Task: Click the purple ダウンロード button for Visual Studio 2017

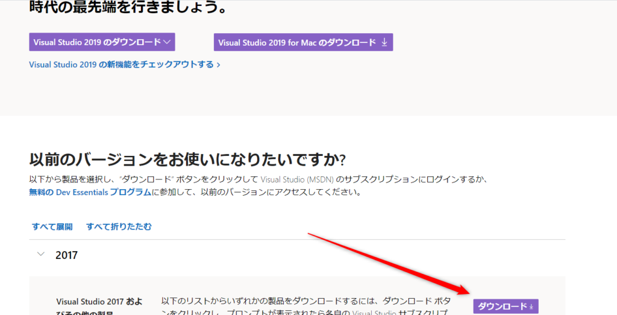Action: 506,307
